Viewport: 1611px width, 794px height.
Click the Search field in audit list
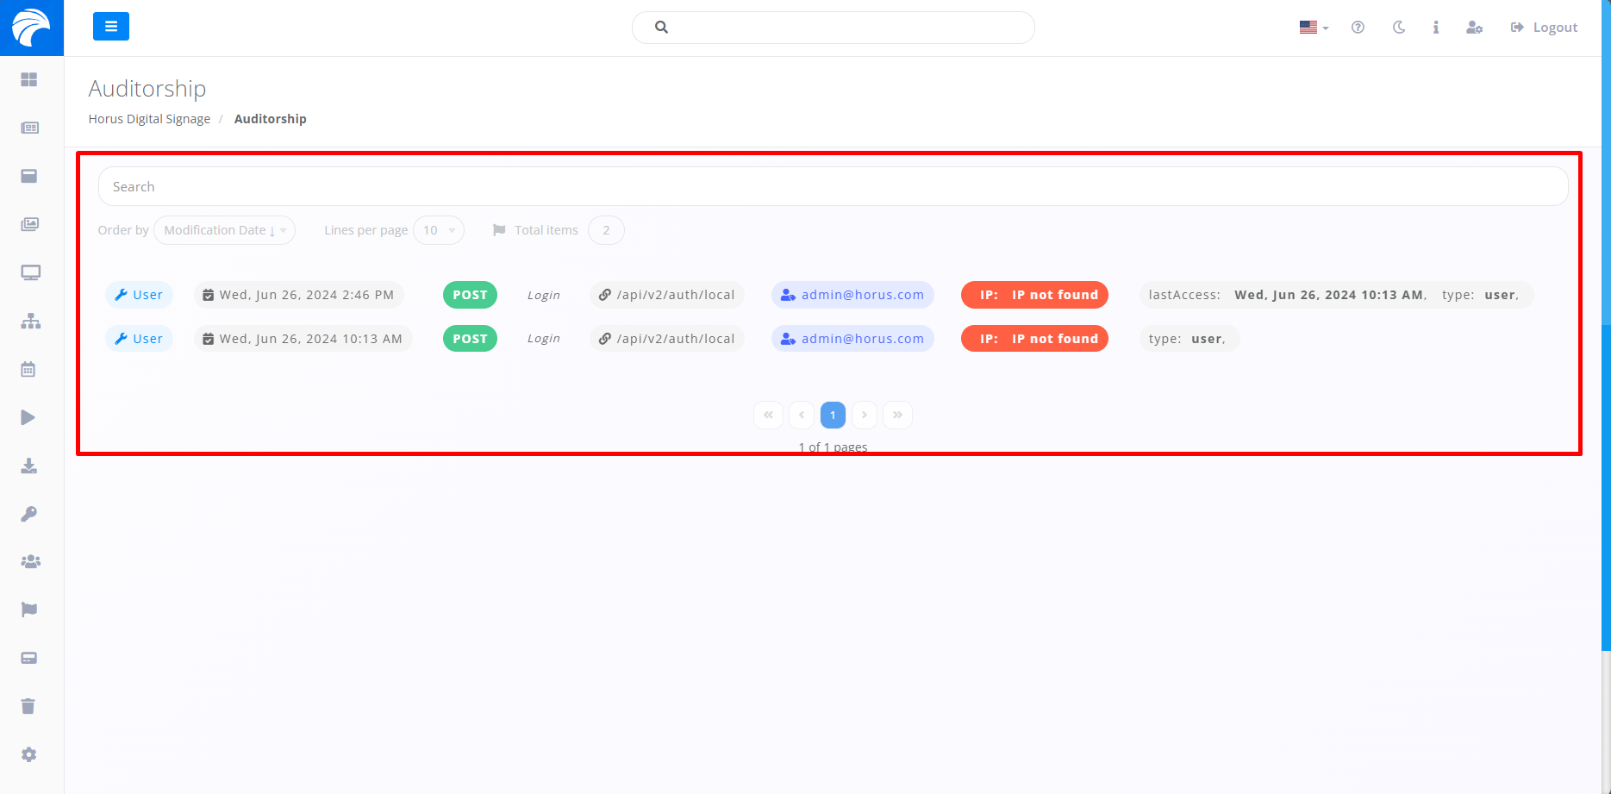coord(832,186)
